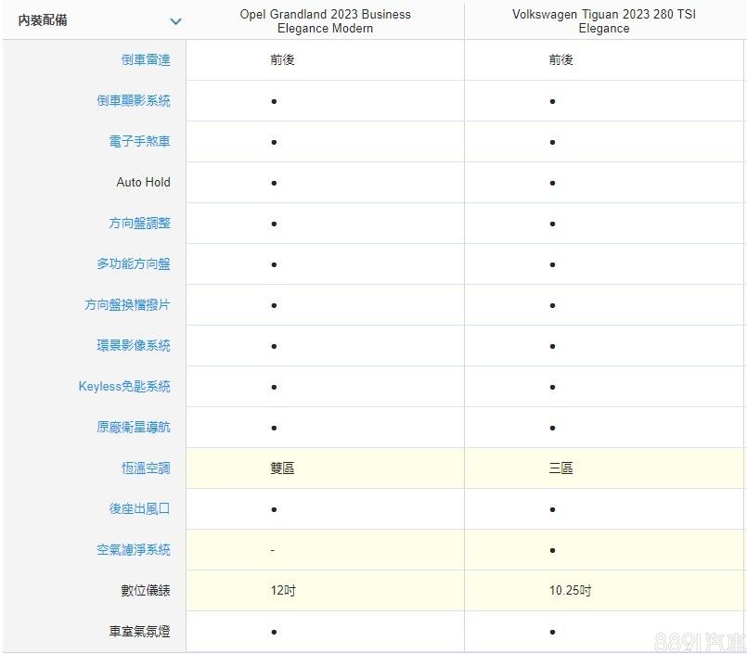Click the Auto Hold row label

pyautogui.click(x=143, y=183)
